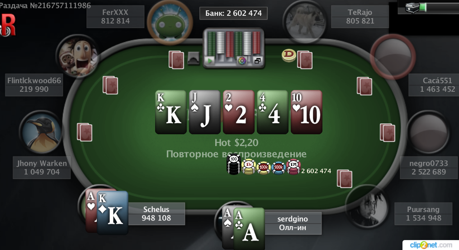Click Schelus's King of diamonds hole card

click(x=113, y=213)
